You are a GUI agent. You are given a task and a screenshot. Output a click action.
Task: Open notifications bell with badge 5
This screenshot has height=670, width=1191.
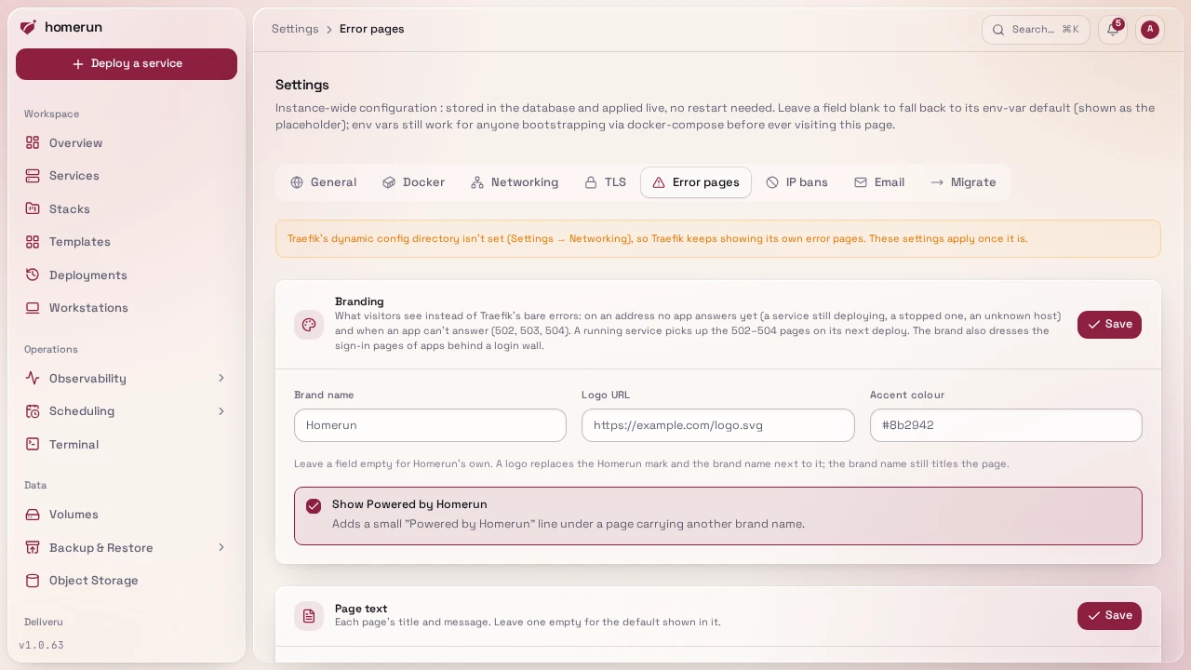tap(1113, 30)
